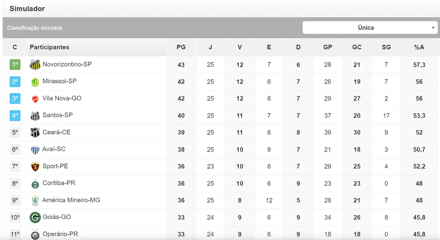This screenshot has width=440, height=240.
Task: Click the Coritiba-PR team crest icon
Action: [x=35, y=183]
